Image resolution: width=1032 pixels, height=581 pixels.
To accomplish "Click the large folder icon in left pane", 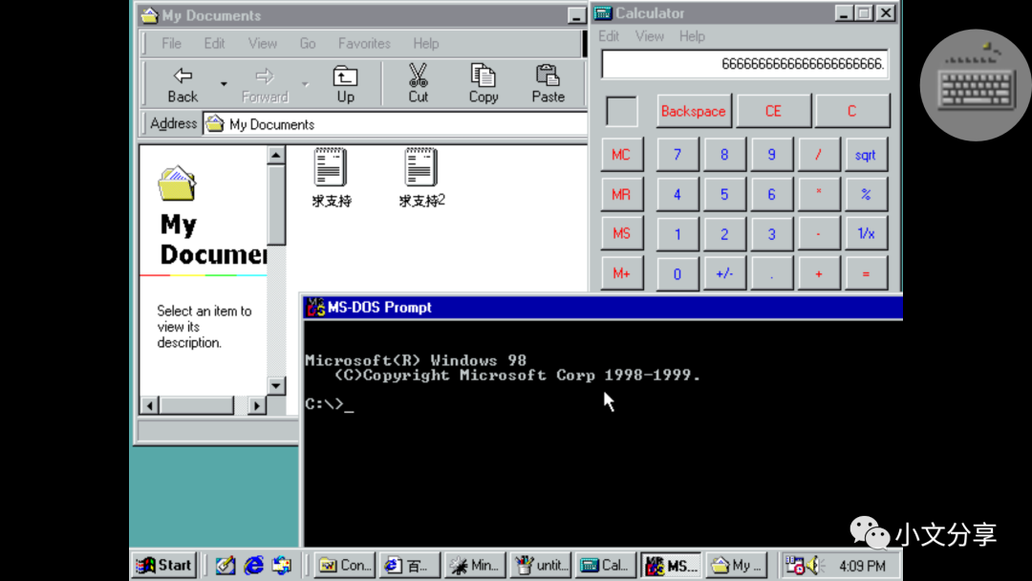I will coord(177,183).
